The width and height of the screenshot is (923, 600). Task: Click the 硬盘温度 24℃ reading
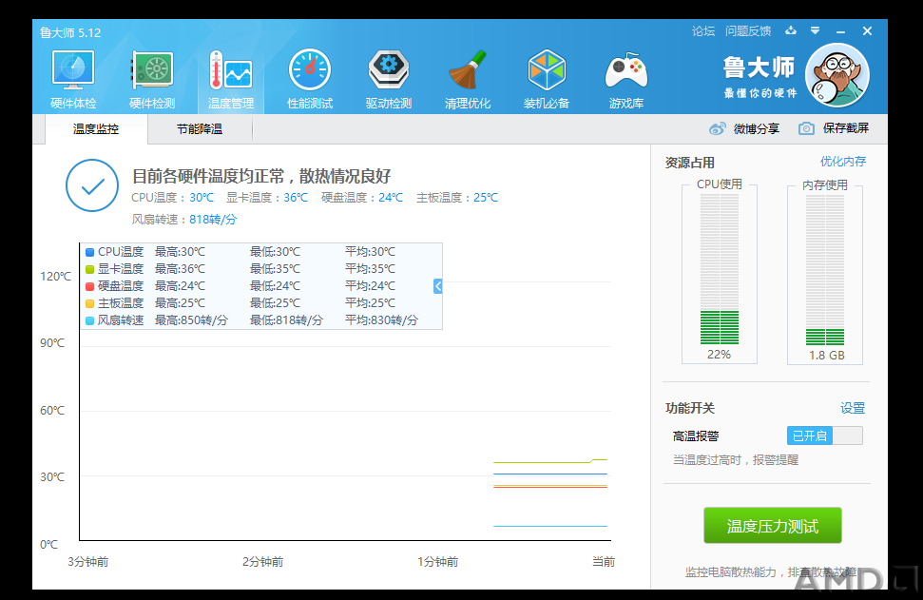(362, 198)
